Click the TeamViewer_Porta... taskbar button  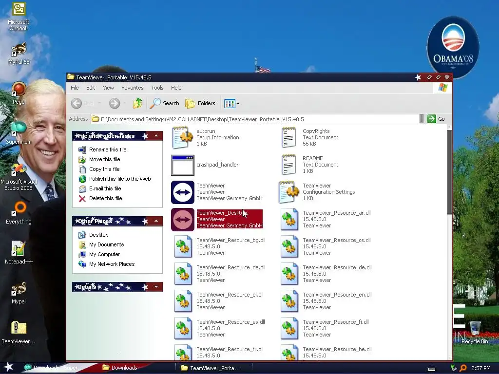click(x=214, y=368)
